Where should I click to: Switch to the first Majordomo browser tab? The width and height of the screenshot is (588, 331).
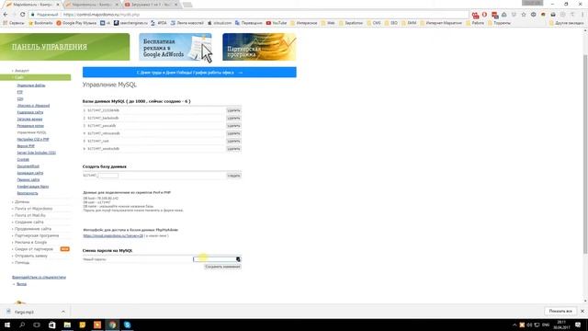(32, 5)
